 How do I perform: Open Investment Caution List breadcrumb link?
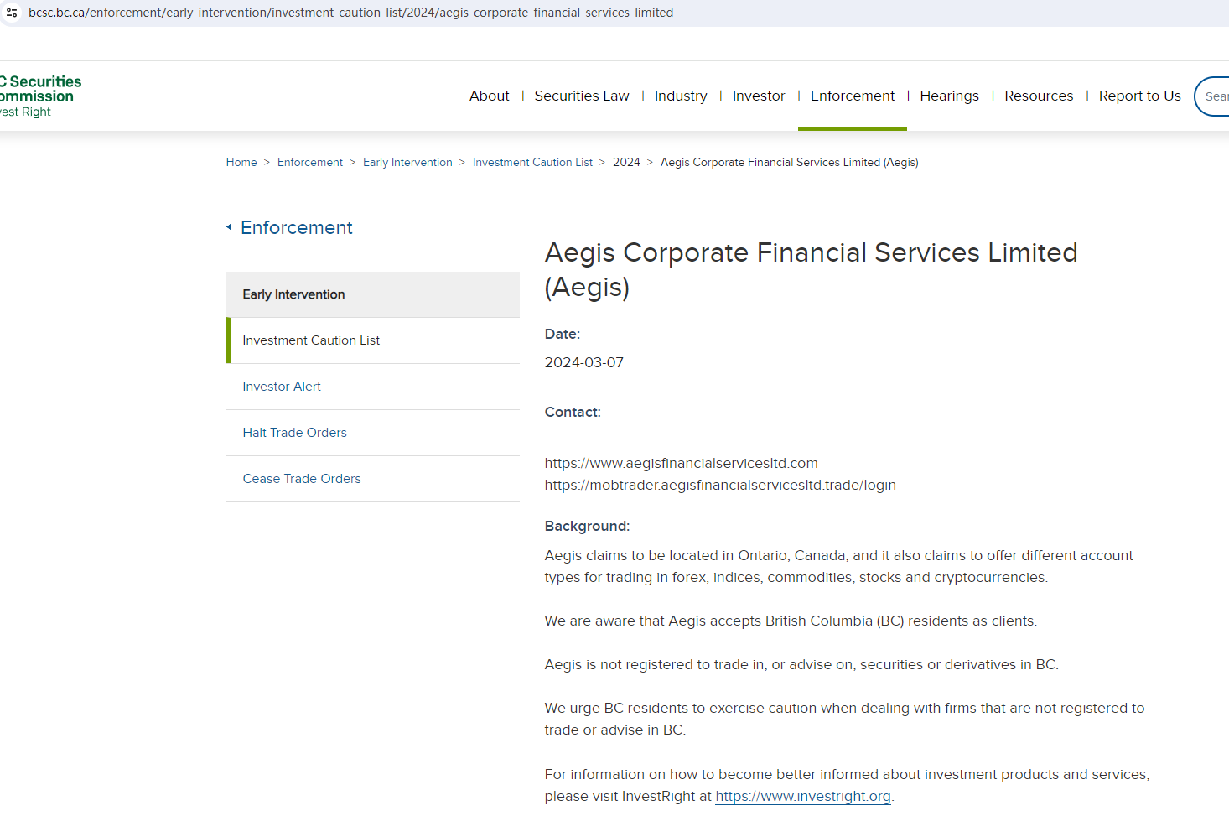(532, 163)
